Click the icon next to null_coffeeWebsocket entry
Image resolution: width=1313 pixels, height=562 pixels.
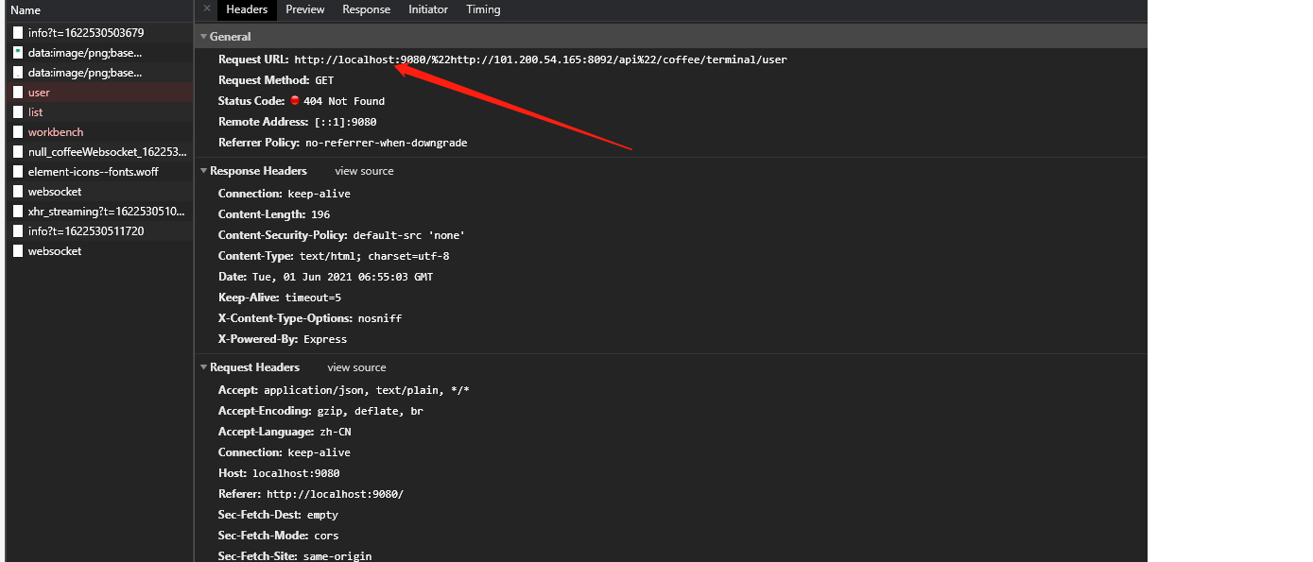(x=16, y=151)
